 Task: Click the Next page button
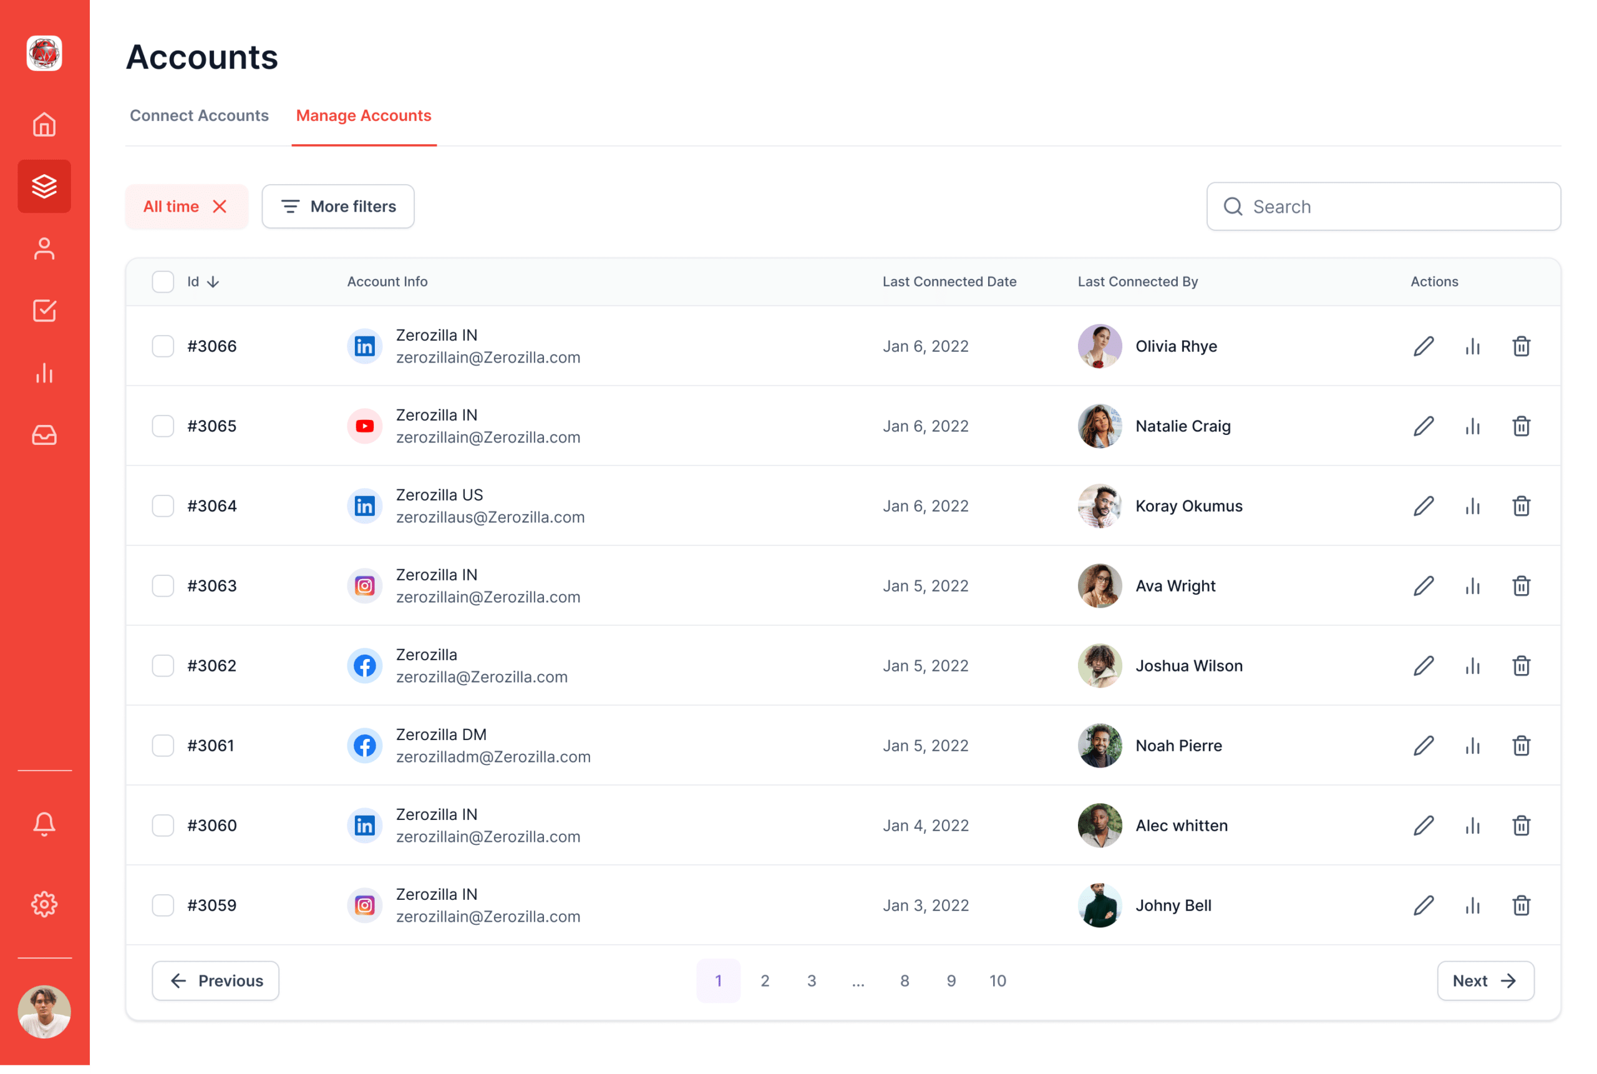[x=1485, y=981]
